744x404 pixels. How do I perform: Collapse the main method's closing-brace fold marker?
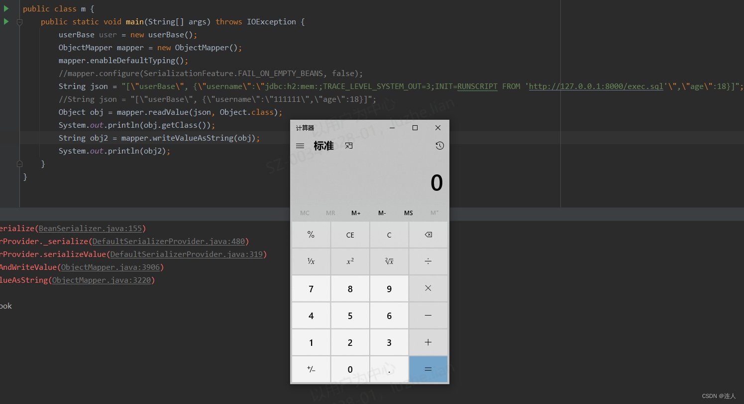click(x=19, y=163)
